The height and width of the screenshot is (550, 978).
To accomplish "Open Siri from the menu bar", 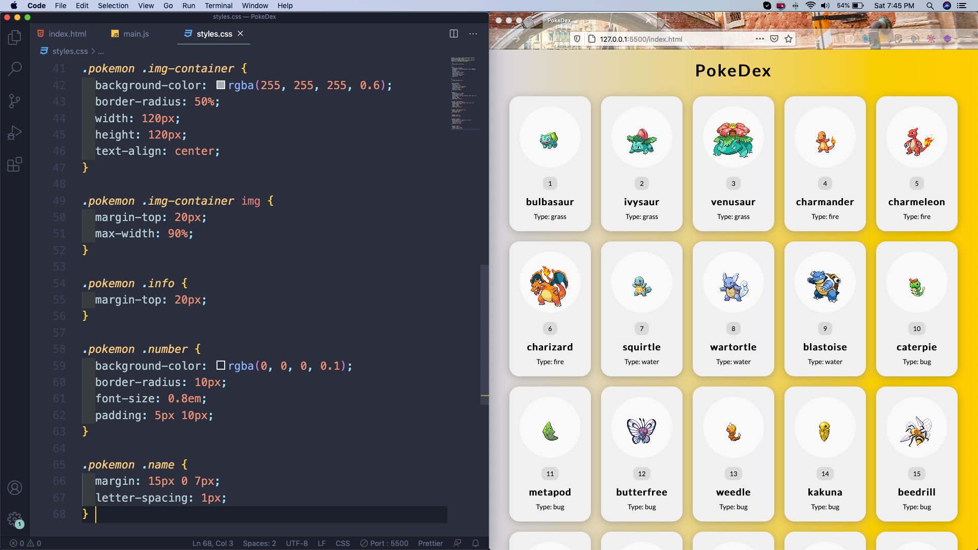I will click(x=947, y=6).
